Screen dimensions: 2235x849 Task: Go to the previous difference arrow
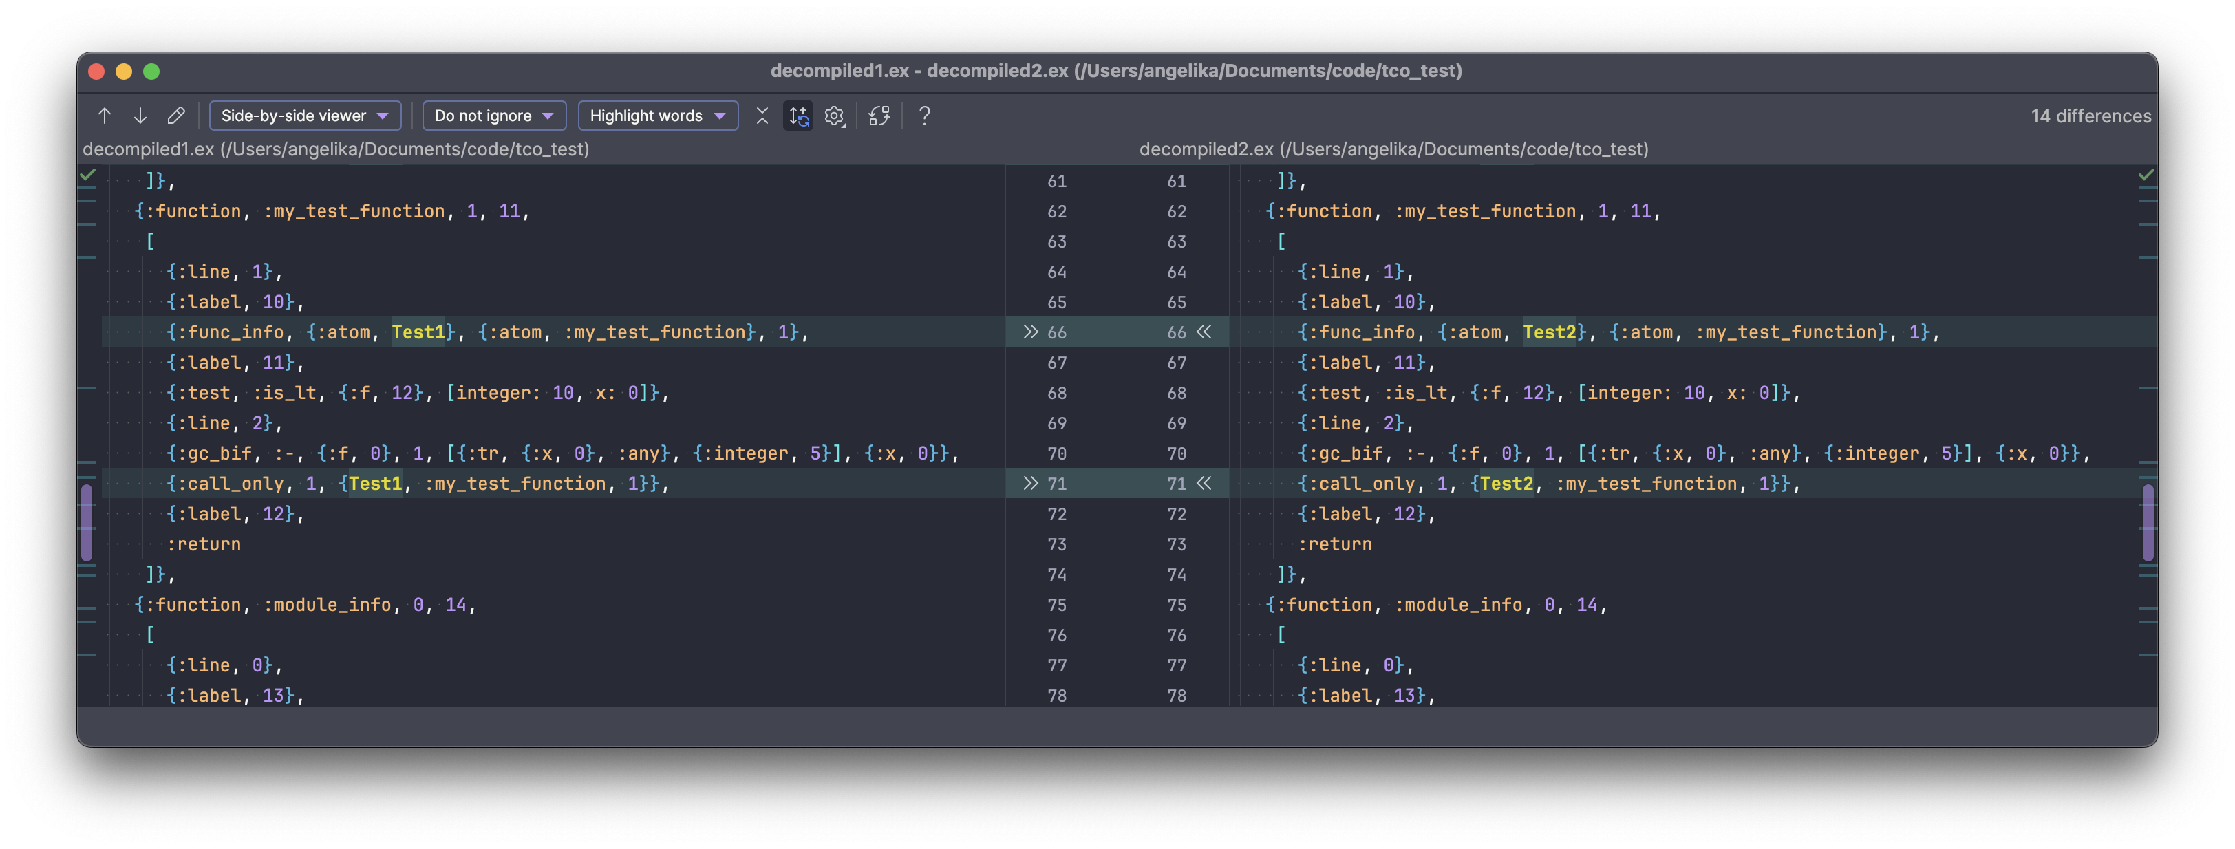pyautogui.click(x=105, y=116)
